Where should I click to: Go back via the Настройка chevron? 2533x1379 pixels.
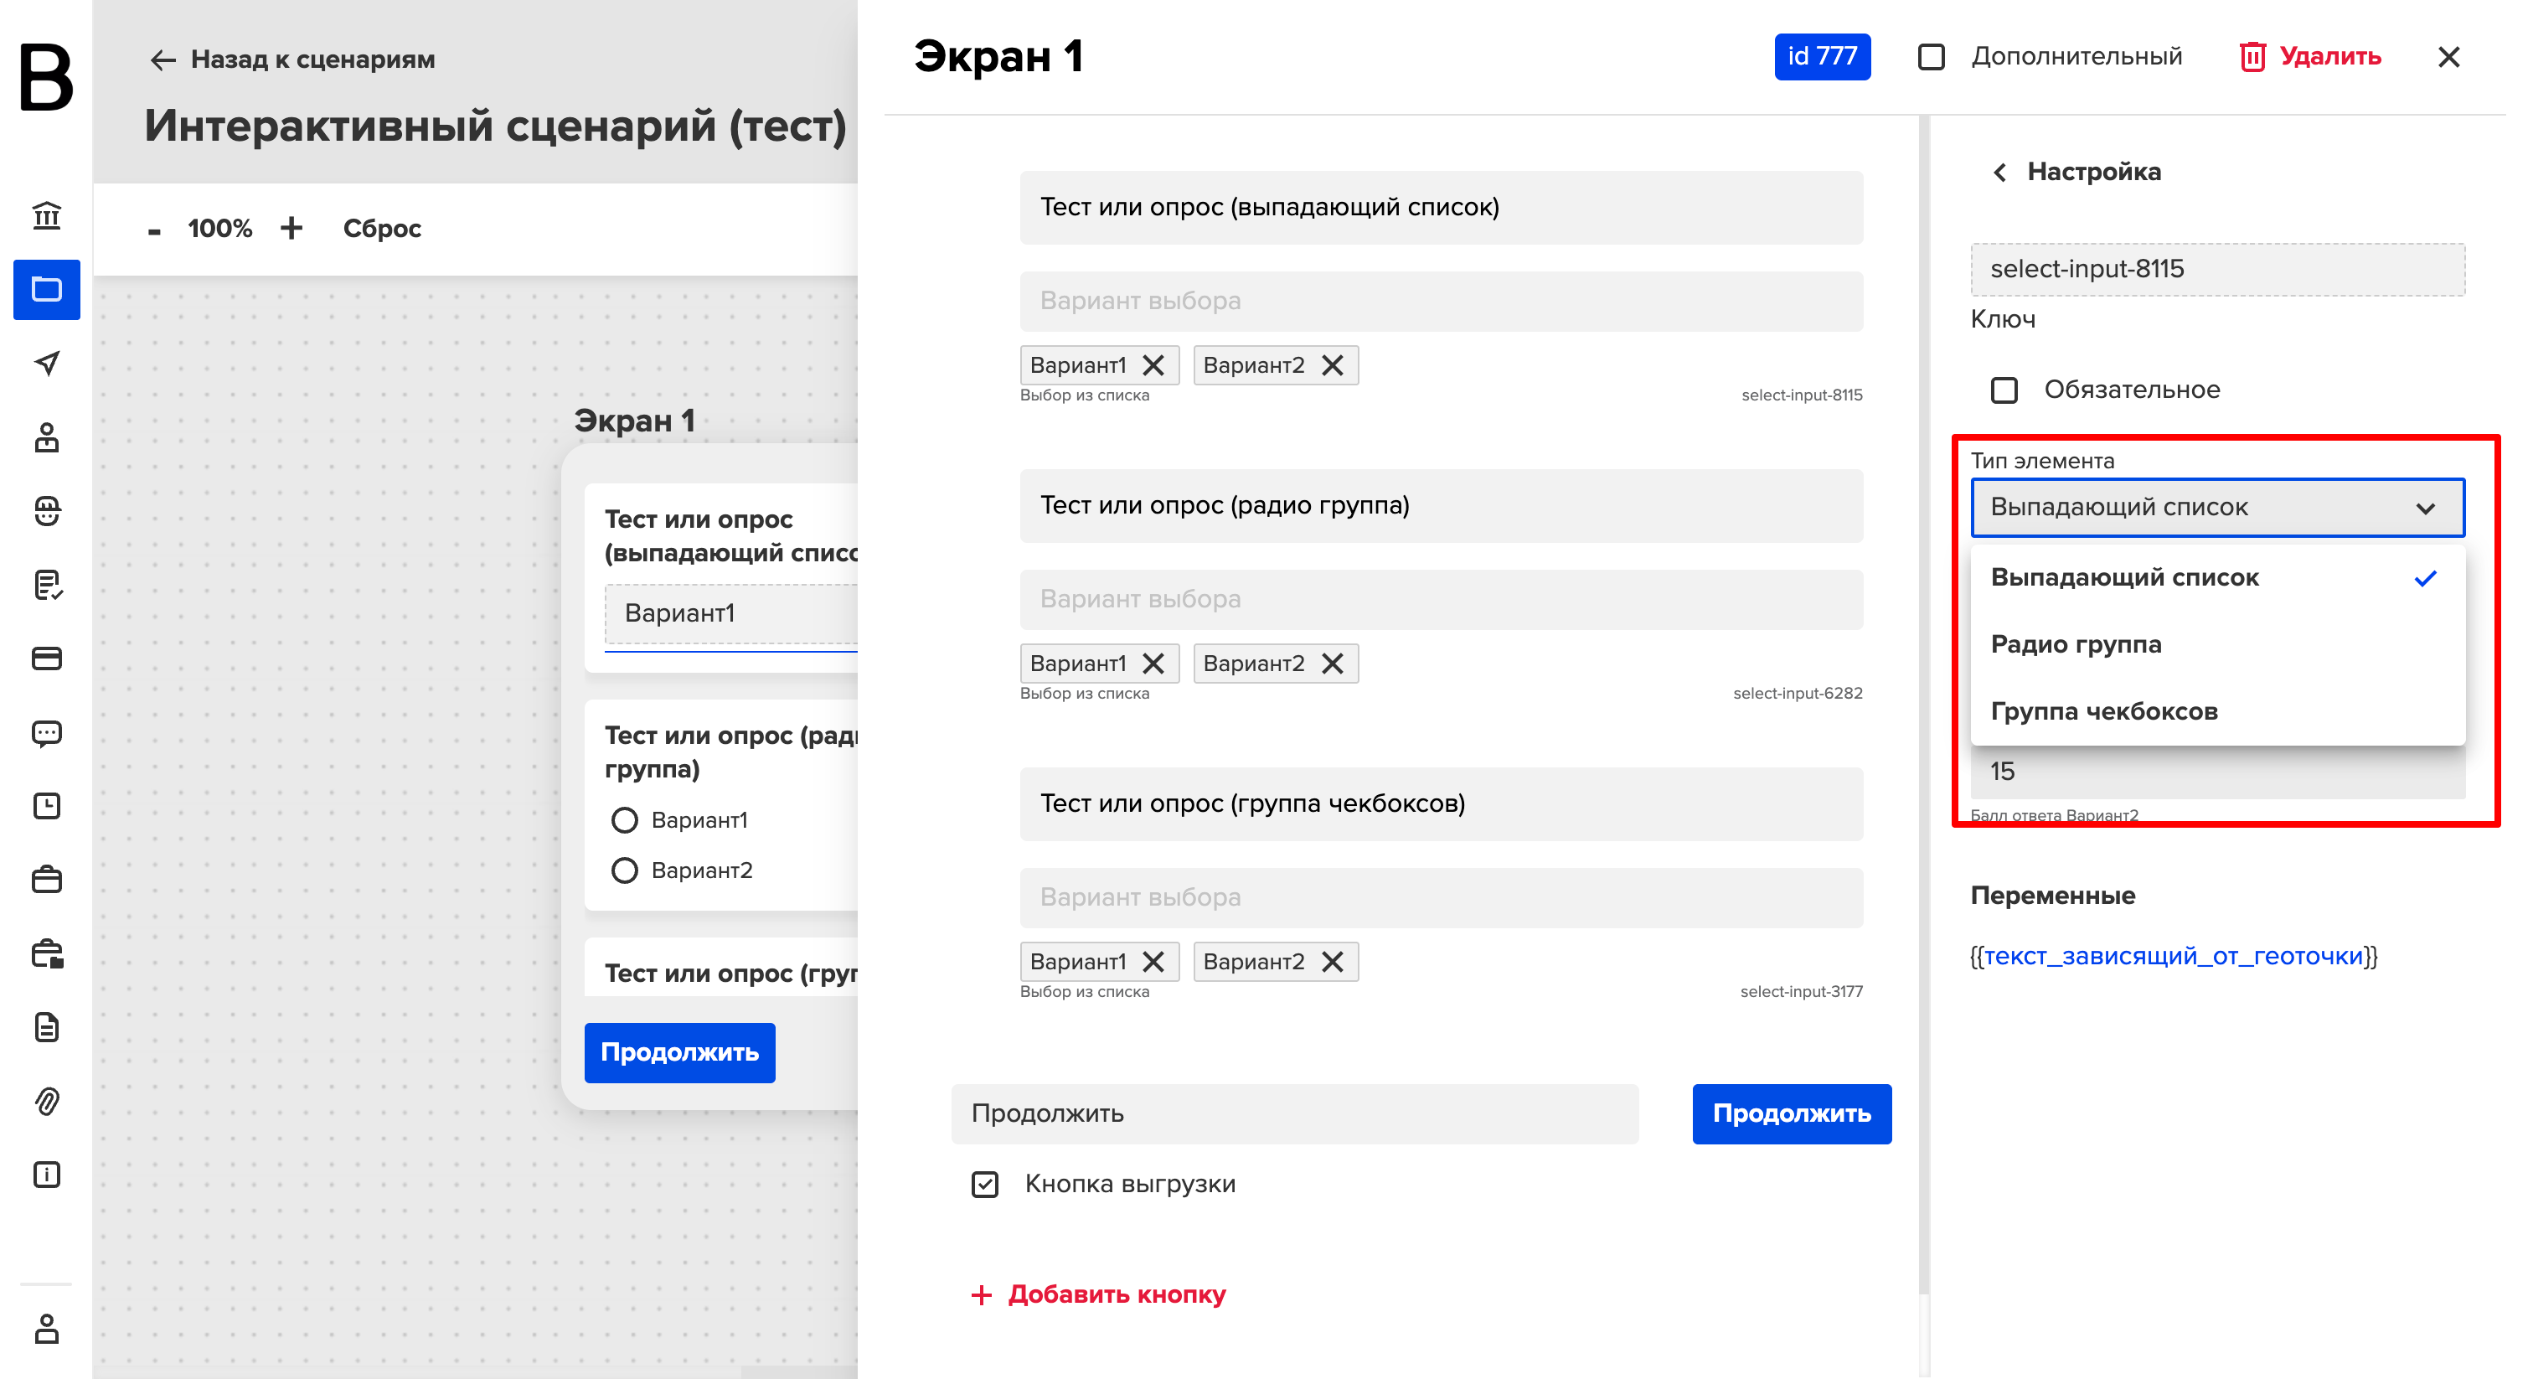tap(1999, 173)
